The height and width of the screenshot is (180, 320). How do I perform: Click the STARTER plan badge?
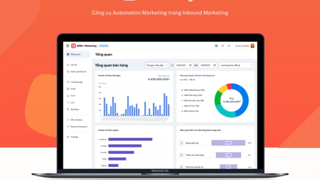click(104, 46)
